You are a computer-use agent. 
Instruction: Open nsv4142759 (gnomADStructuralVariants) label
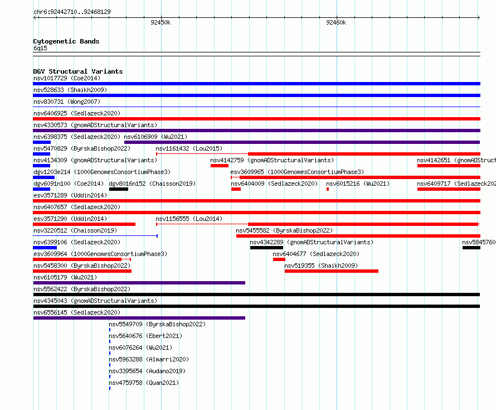click(x=272, y=160)
